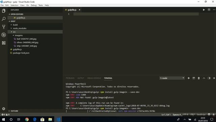Close the gulpfile.js editor tab
Screen dimensions: 216x122
click(80, 10)
